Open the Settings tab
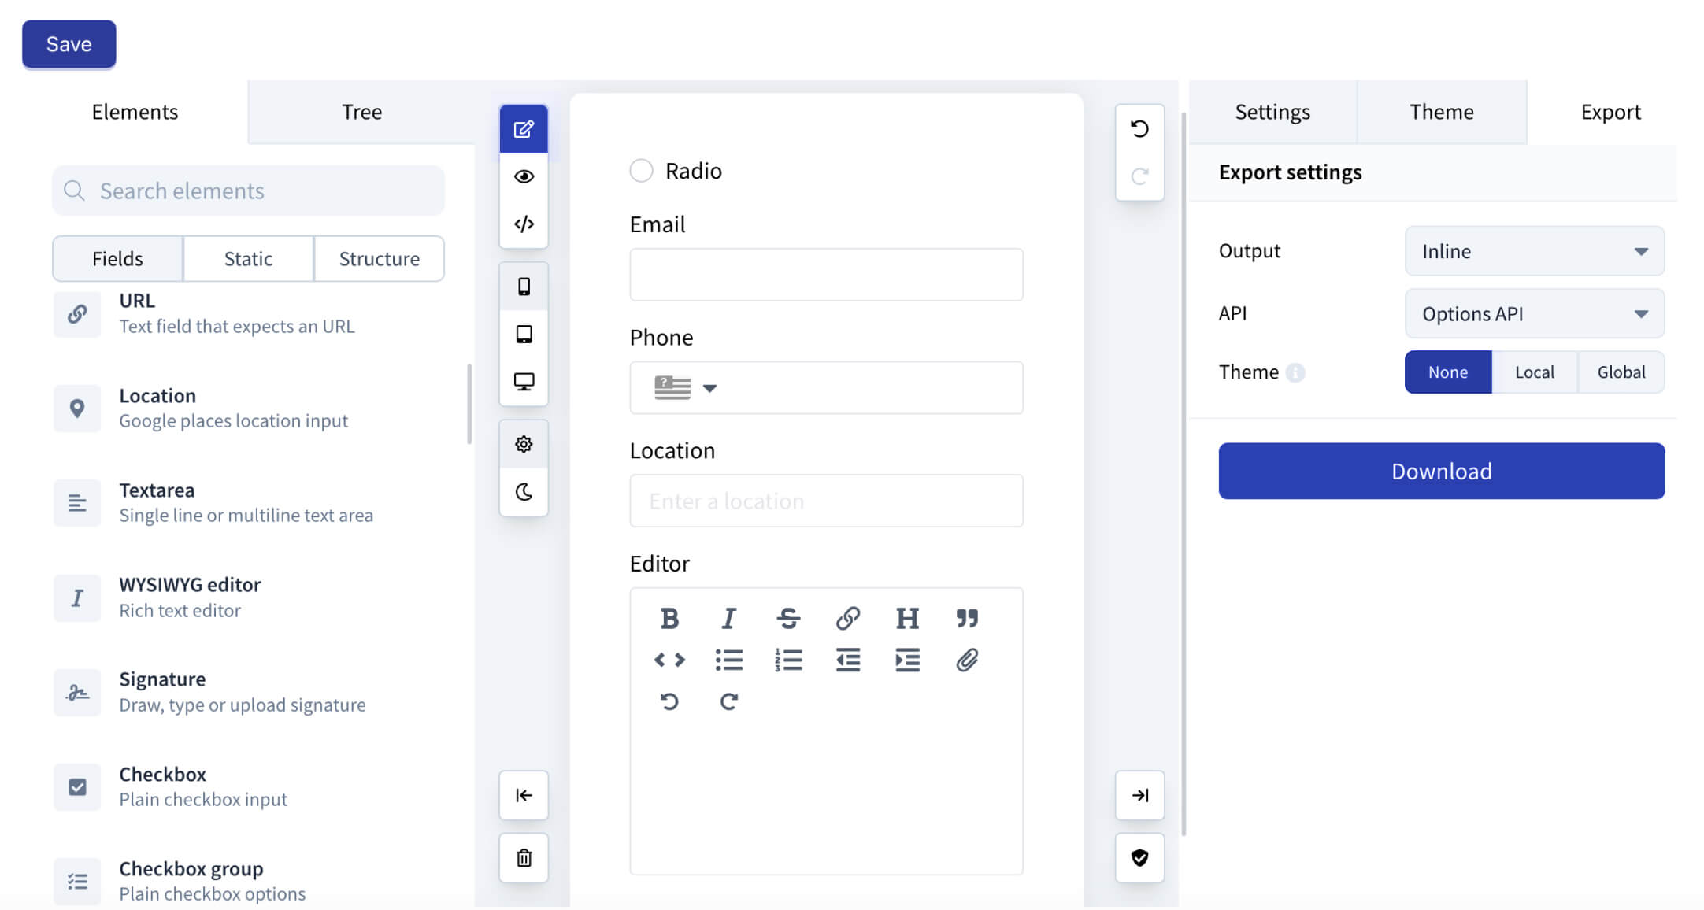This screenshot has width=1704, height=910. coord(1272,112)
